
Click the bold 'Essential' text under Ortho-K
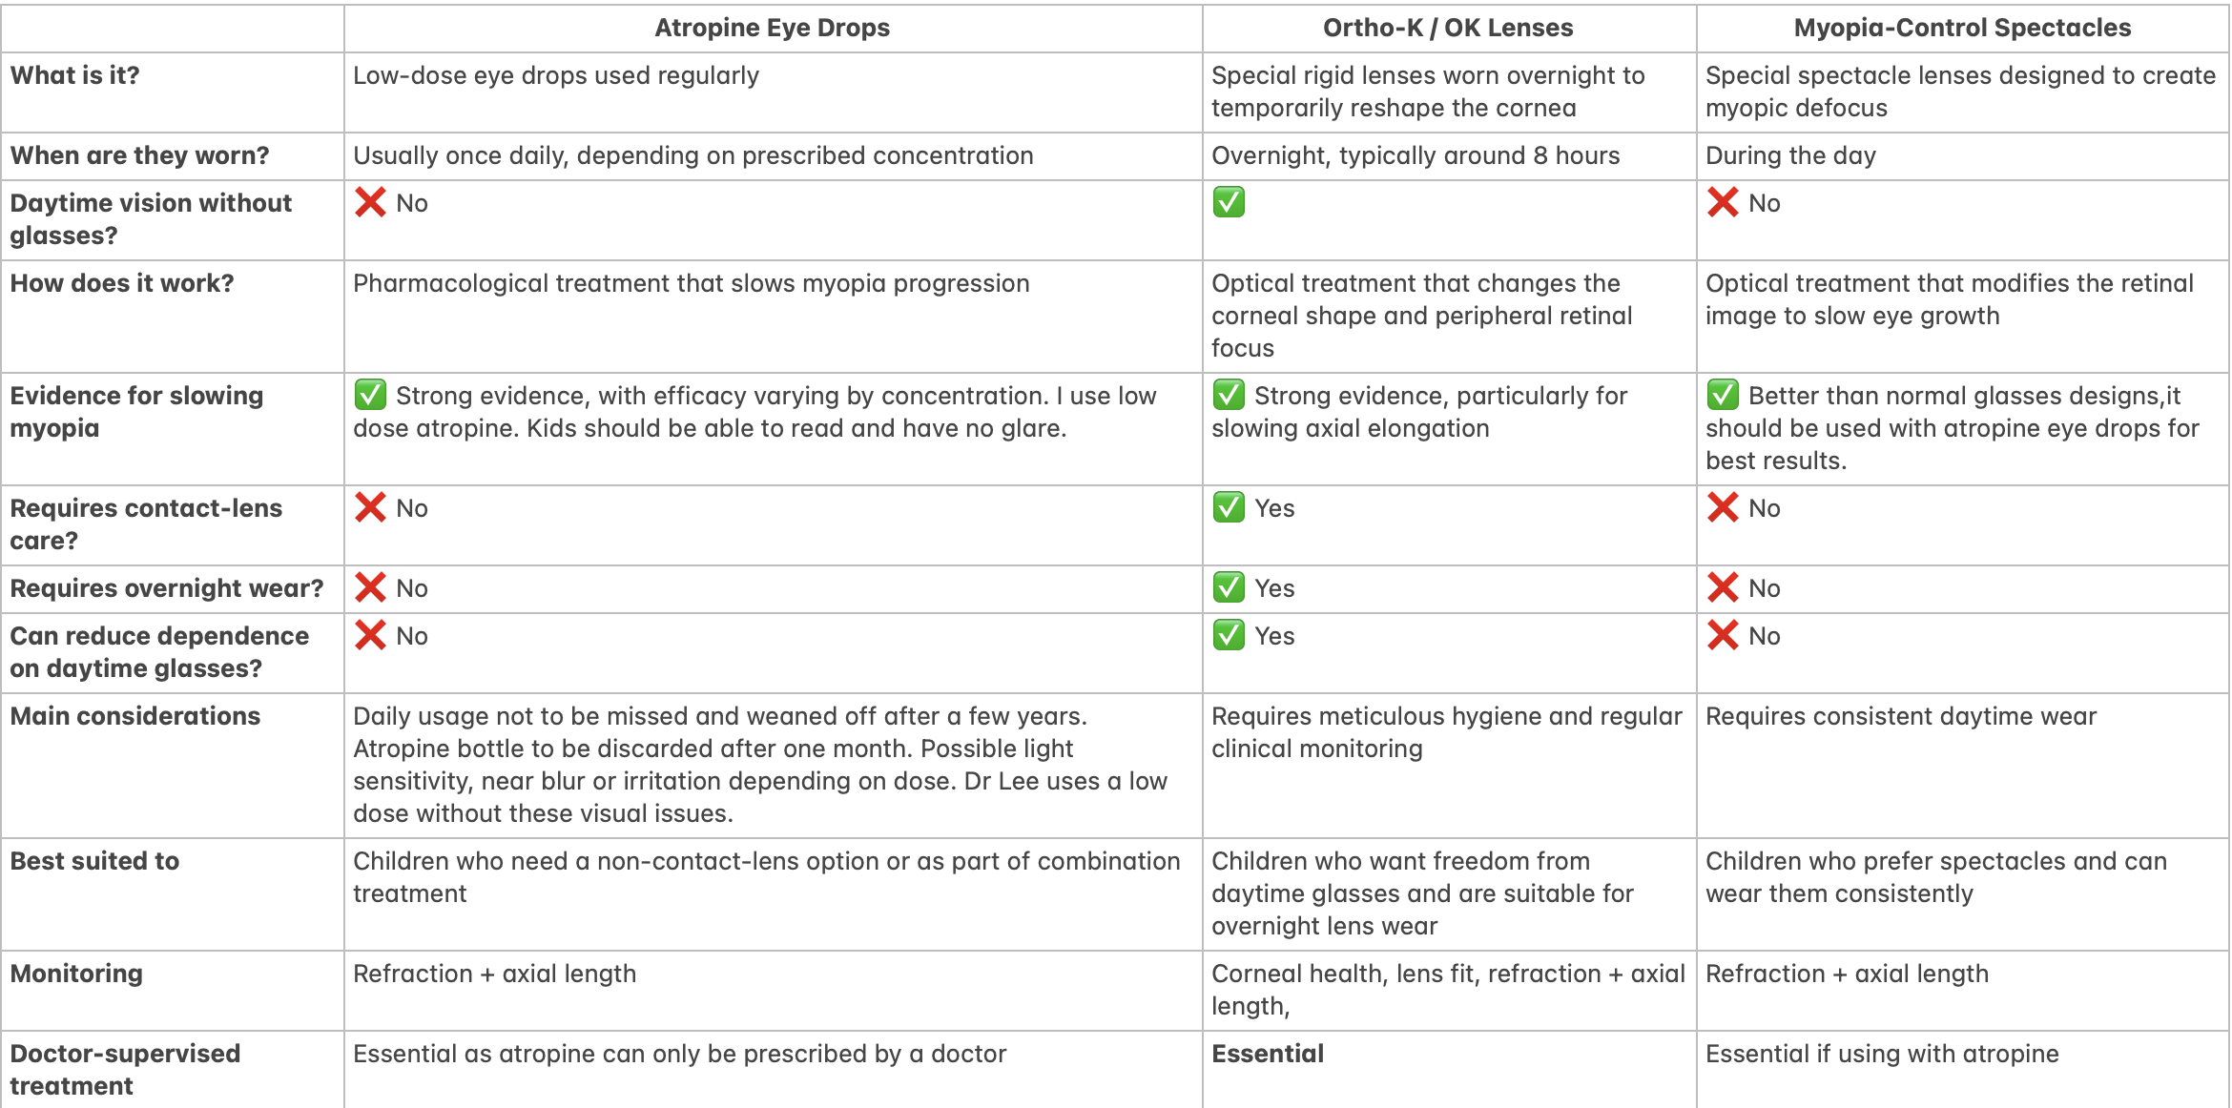(1268, 1054)
